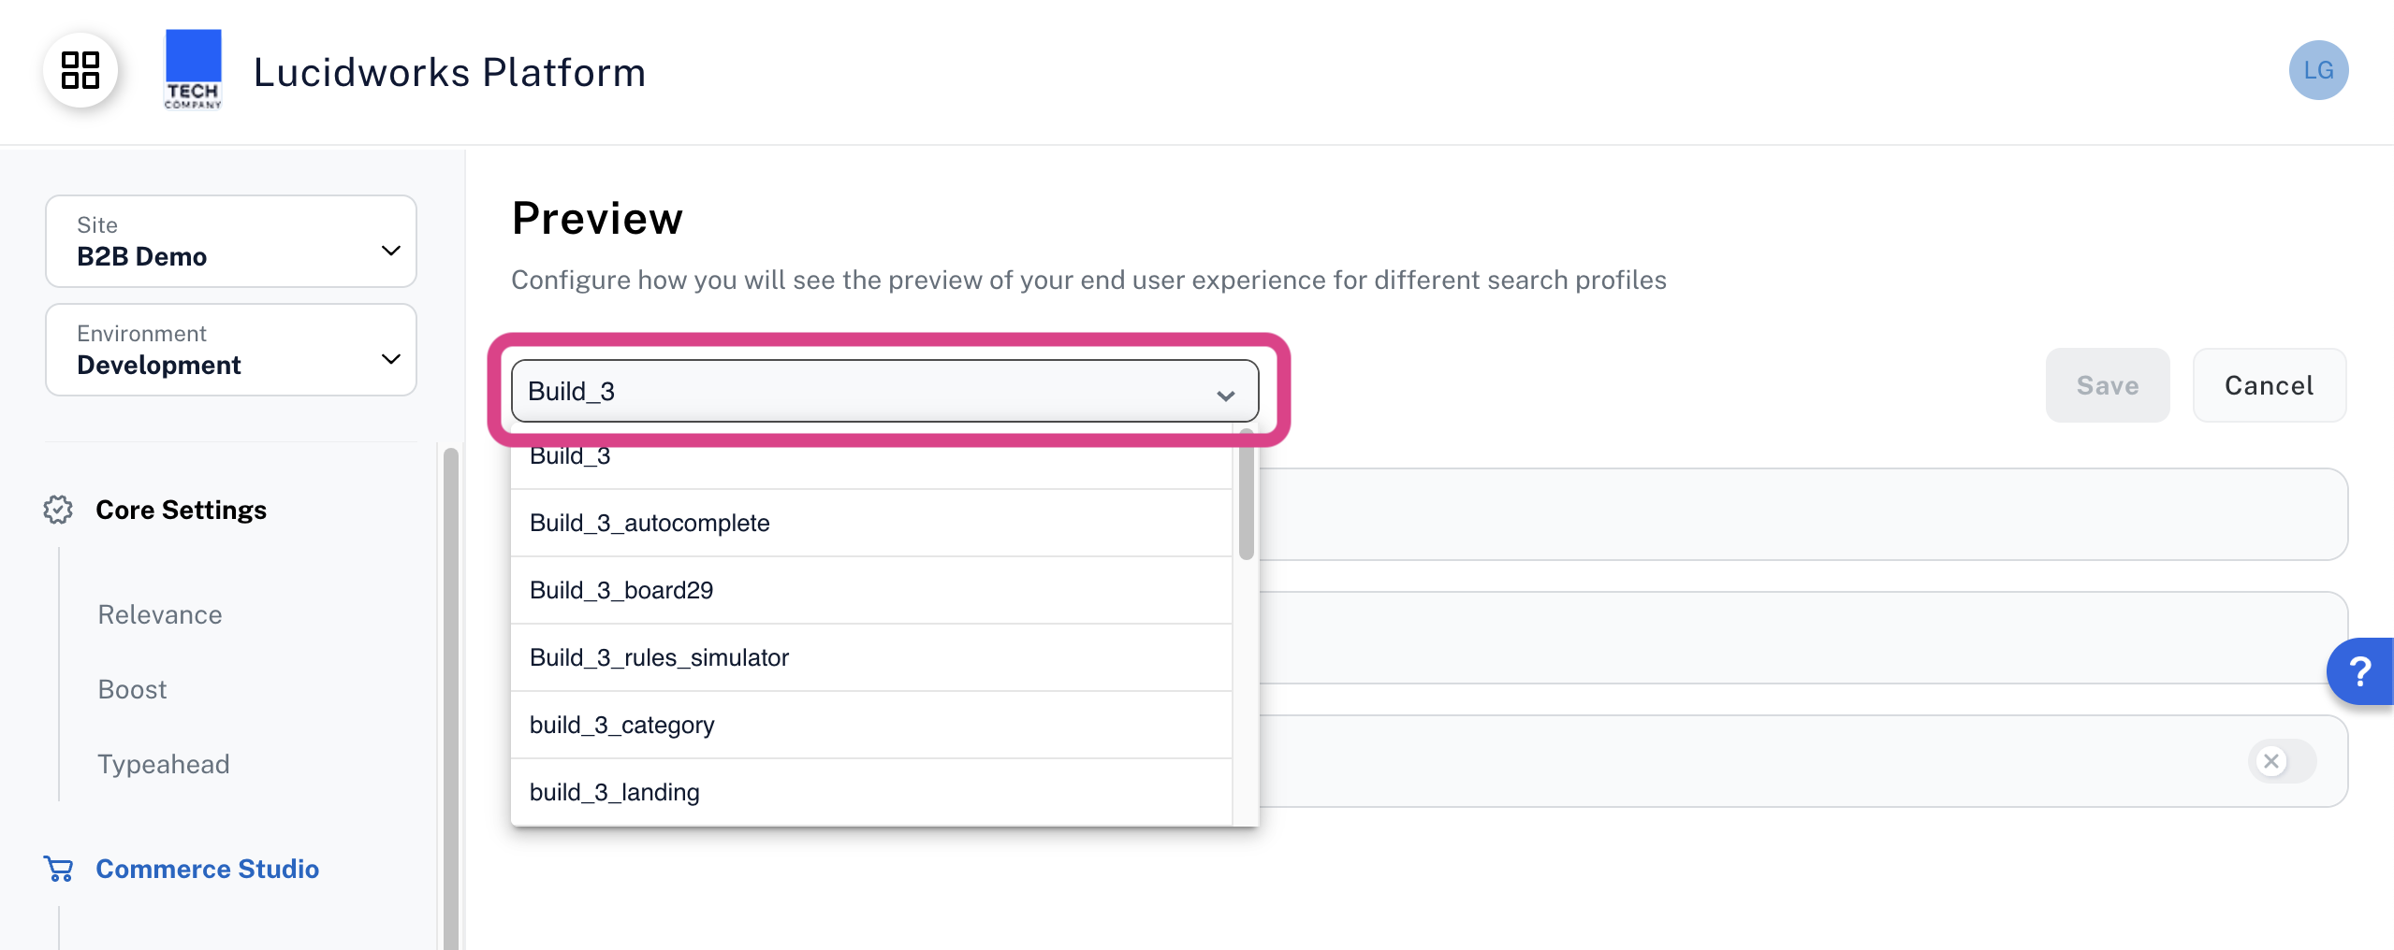Click the Commerce Studio shopping cart icon
Screen dimensions: 2394x950
point(59,869)
